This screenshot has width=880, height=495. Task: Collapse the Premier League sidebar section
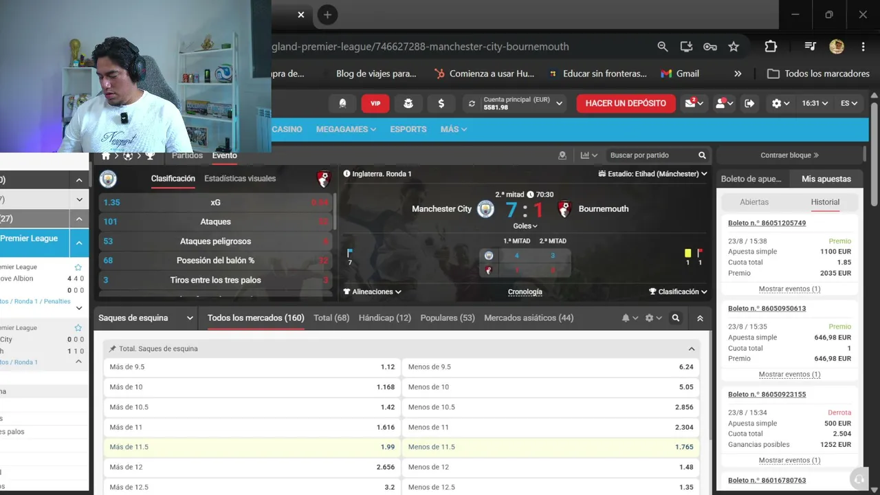click(x=79, y=243)
